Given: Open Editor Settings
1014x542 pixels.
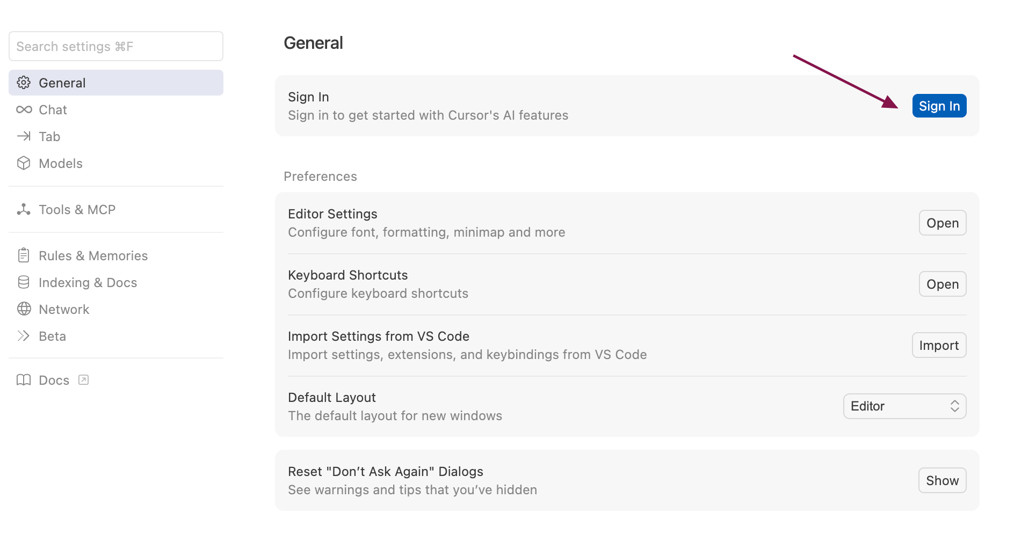Looking at the screenshot, I should (x=942, y=223).
